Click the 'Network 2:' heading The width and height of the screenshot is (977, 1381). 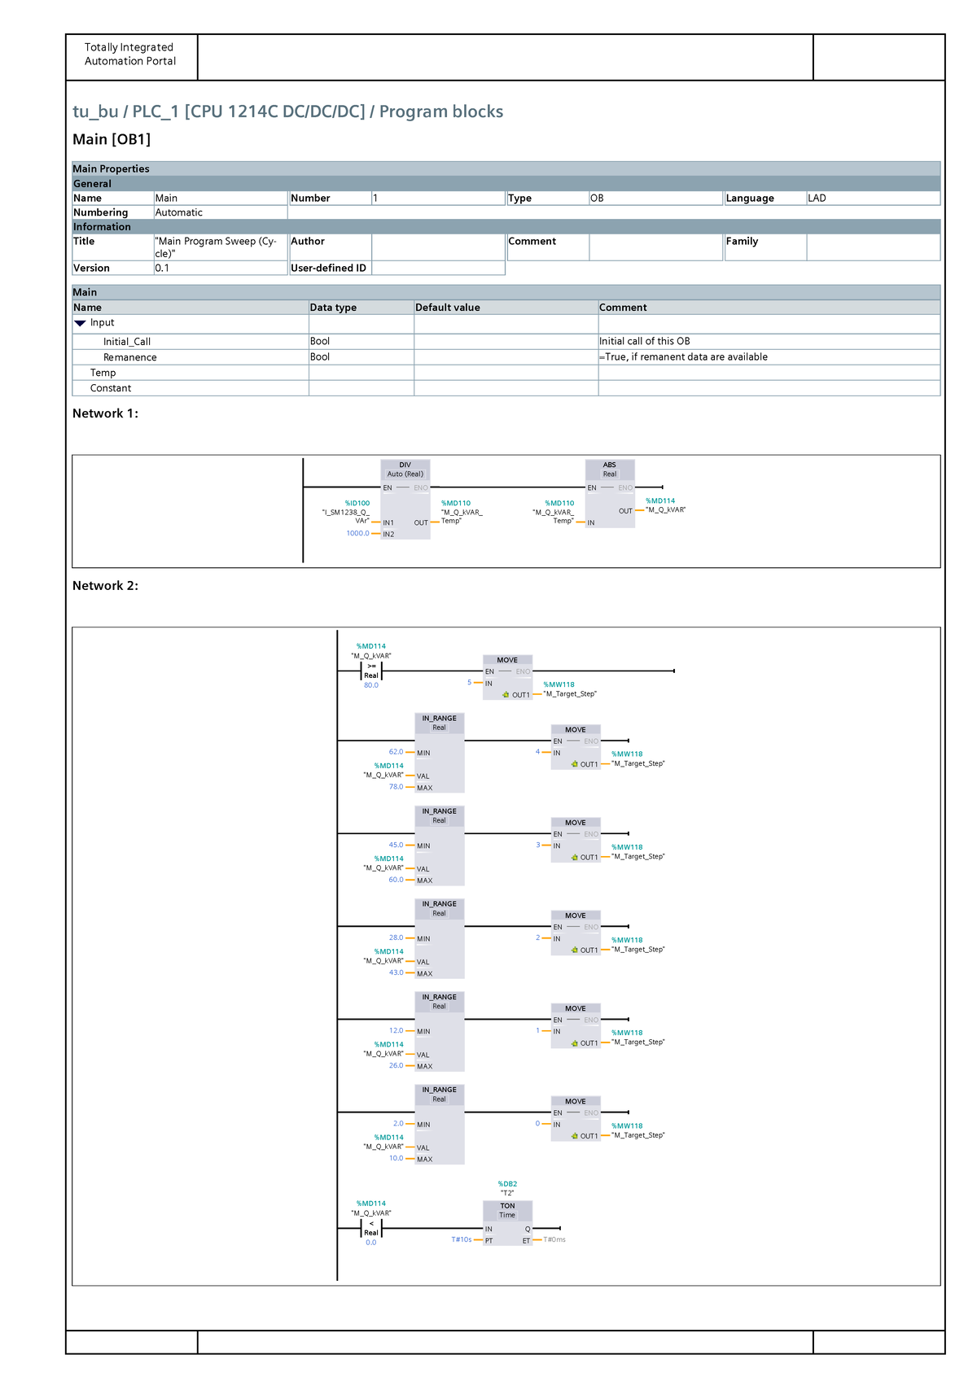105,586
